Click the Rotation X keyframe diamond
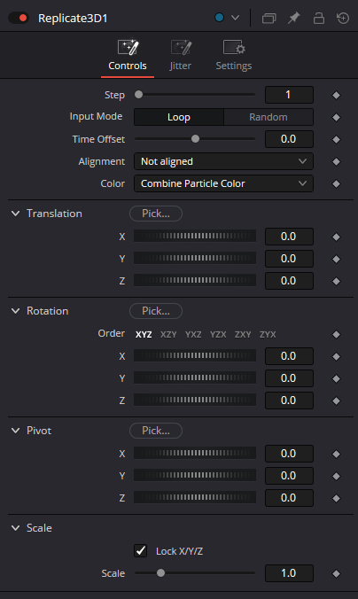The width and height of the screenshot is (358, 599). click(x=336, y=356)
